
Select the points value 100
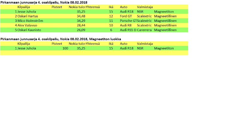[65, 48]
